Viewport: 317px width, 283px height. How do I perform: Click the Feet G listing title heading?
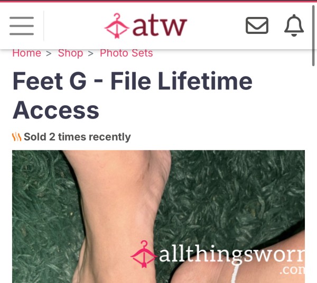click(x=133, y=95)
